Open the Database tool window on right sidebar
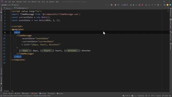This screenshot has width=172, height=97. [x=171, y=46]
